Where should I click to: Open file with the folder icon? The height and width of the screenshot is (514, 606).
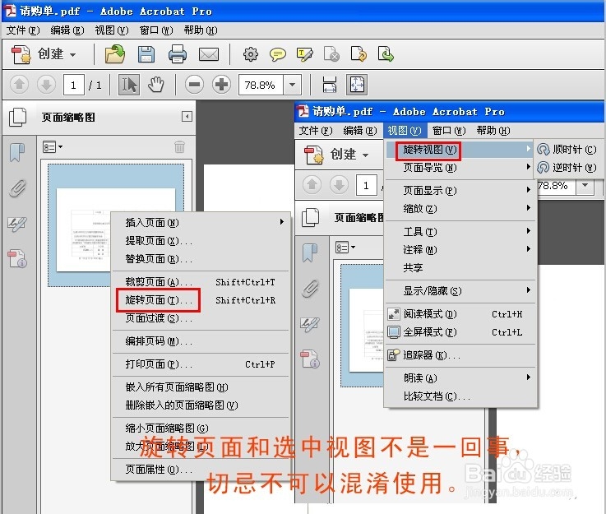(115, 54)
